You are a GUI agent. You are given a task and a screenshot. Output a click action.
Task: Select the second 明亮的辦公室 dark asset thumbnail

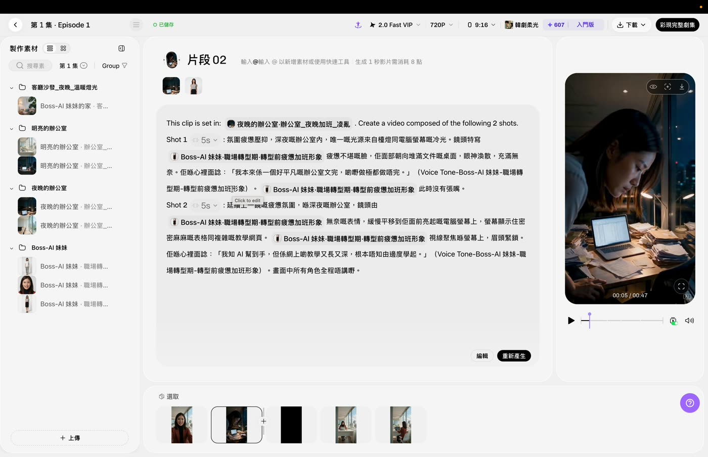pyautogui.click(x=27, y=166)
